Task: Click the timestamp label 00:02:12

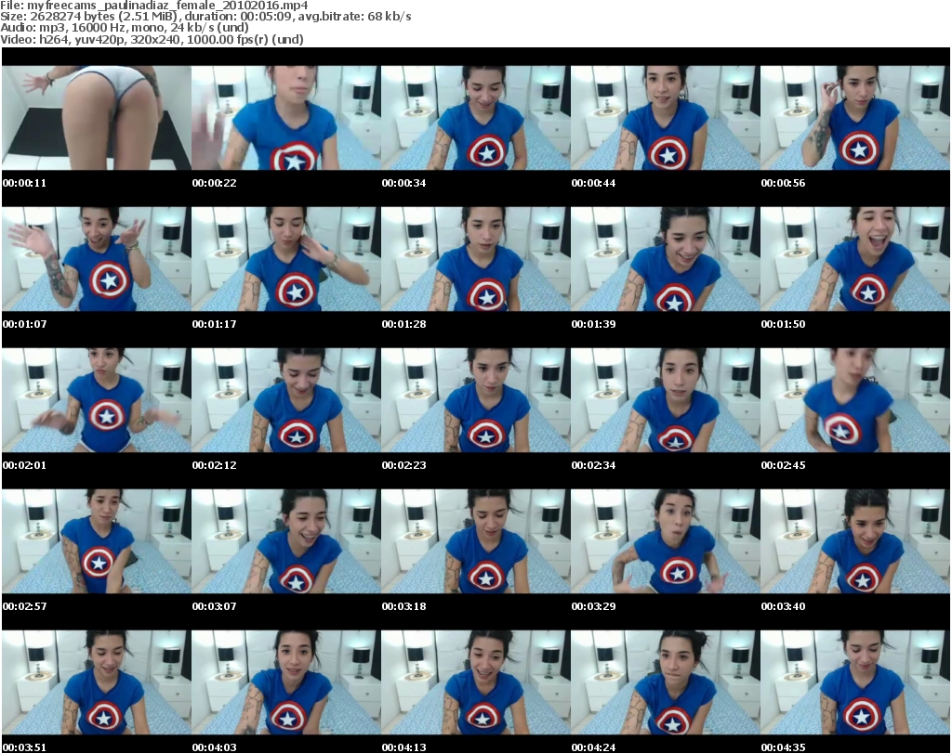Action: (x=215, y=465)
